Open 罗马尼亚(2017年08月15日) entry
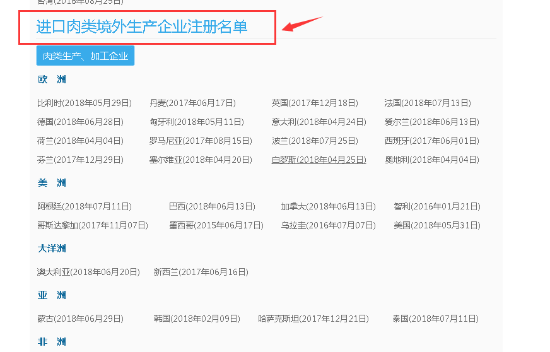 point(201,141)
